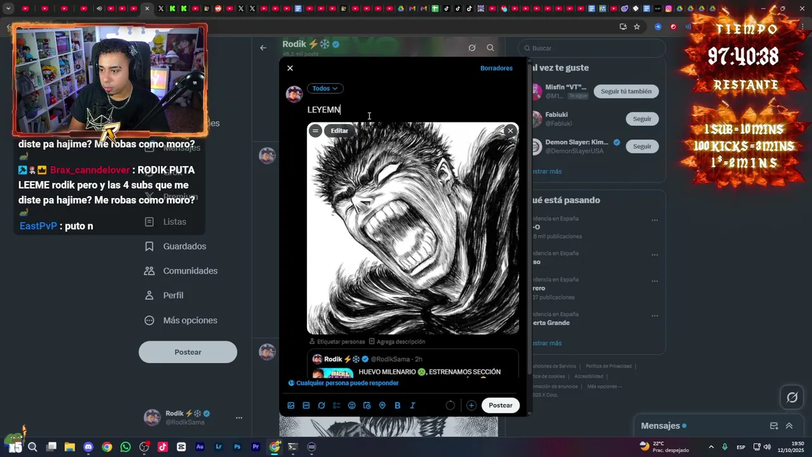Add an image with the media icon

click(x=291, y=406)
